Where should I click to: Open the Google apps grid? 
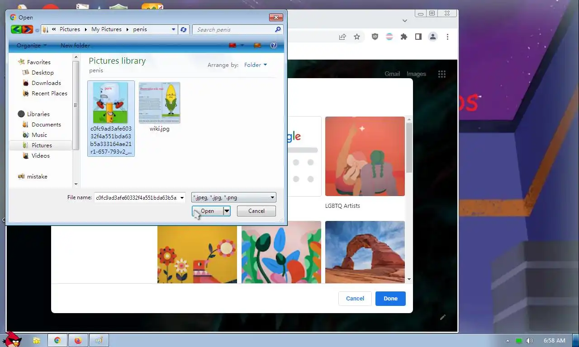pyautogui.click(x=442, y=74)
